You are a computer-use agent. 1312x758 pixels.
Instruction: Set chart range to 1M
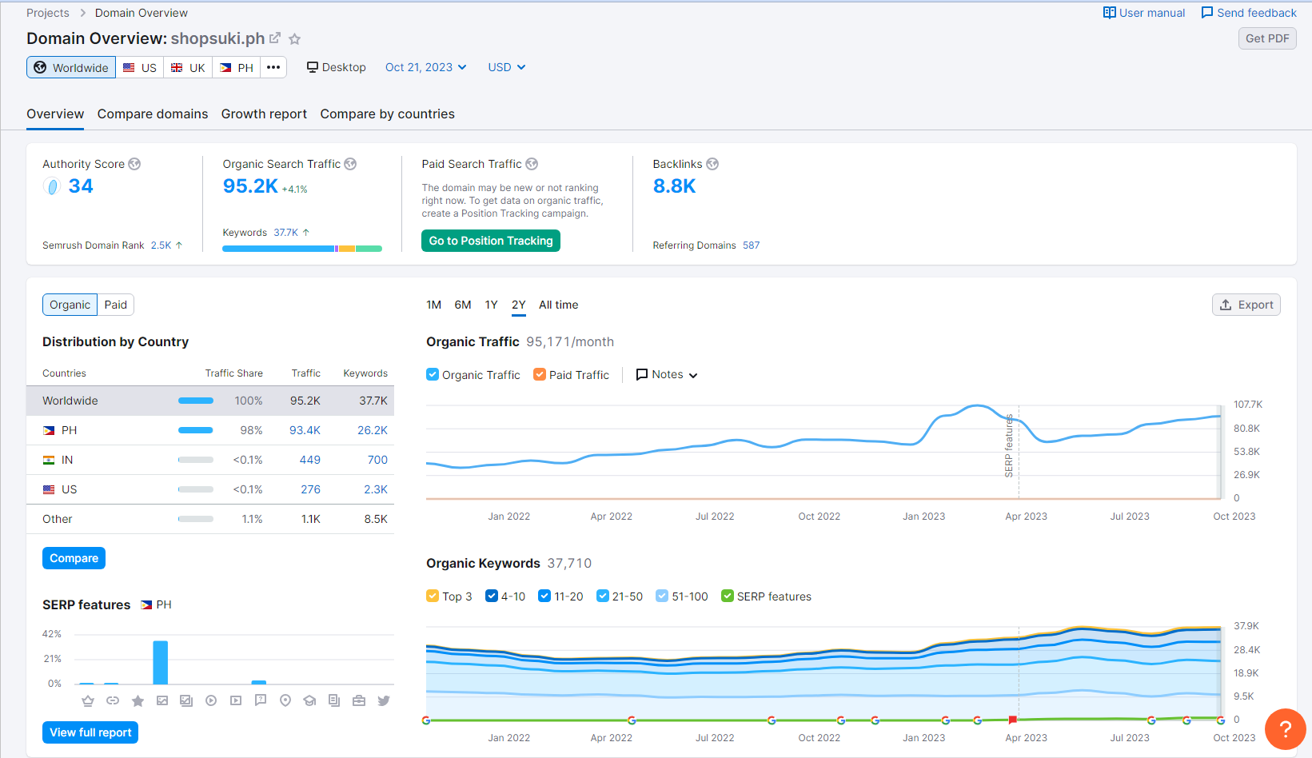click(x=434, y=305)
